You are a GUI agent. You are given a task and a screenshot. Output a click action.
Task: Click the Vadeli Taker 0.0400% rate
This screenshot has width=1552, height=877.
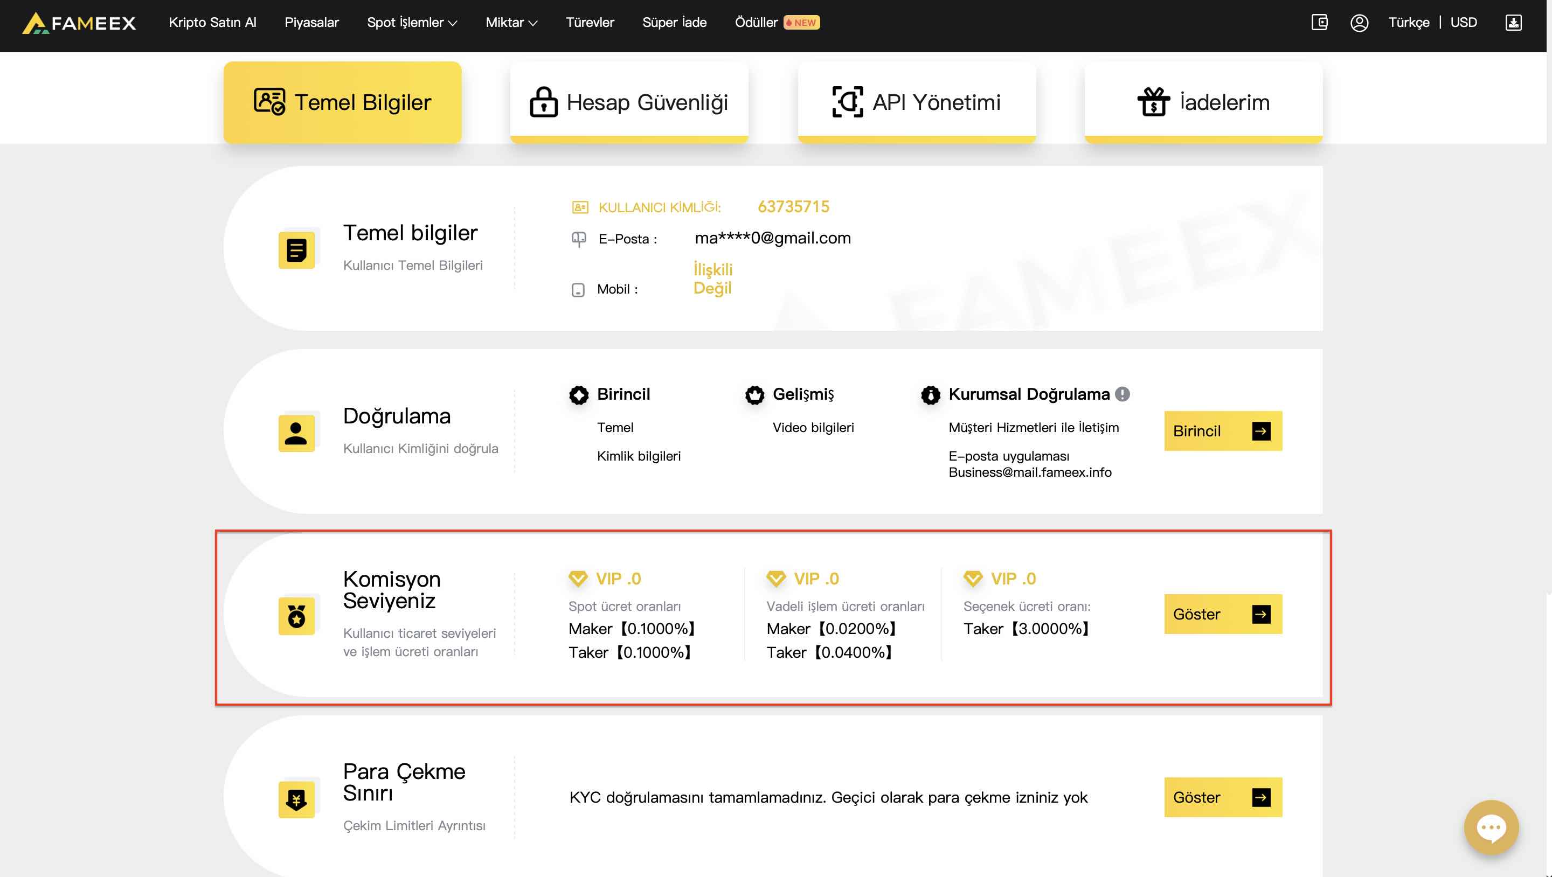(x=830, y=652)
